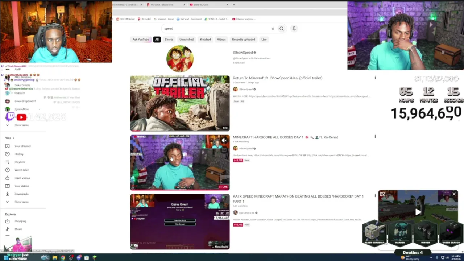Image resolution: width=464 pixels, height=261 pixels.
Task: Filter by Recently uploaded
Action: (x=244, y=40)
